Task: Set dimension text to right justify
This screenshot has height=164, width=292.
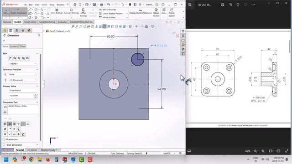Action: tap(14, 124)
